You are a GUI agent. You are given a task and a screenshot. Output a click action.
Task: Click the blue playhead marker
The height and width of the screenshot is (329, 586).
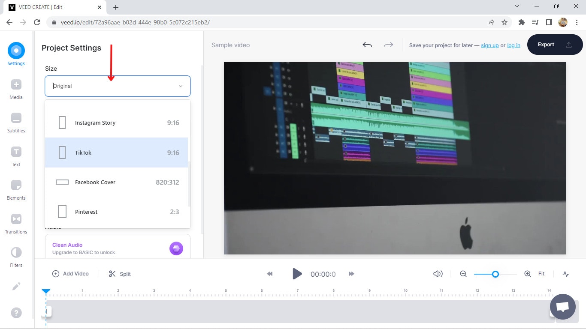click(x=46, y=292)
